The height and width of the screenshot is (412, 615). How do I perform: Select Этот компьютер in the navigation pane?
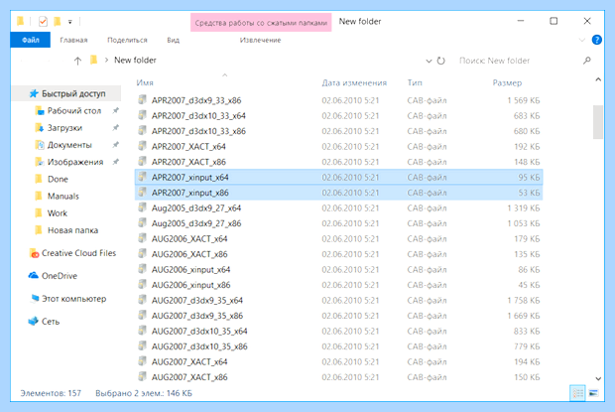[73, 299]
